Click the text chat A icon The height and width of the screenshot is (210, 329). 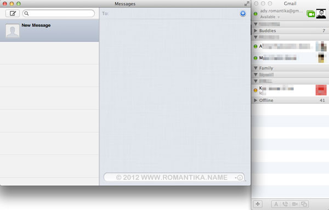(276, 204)
